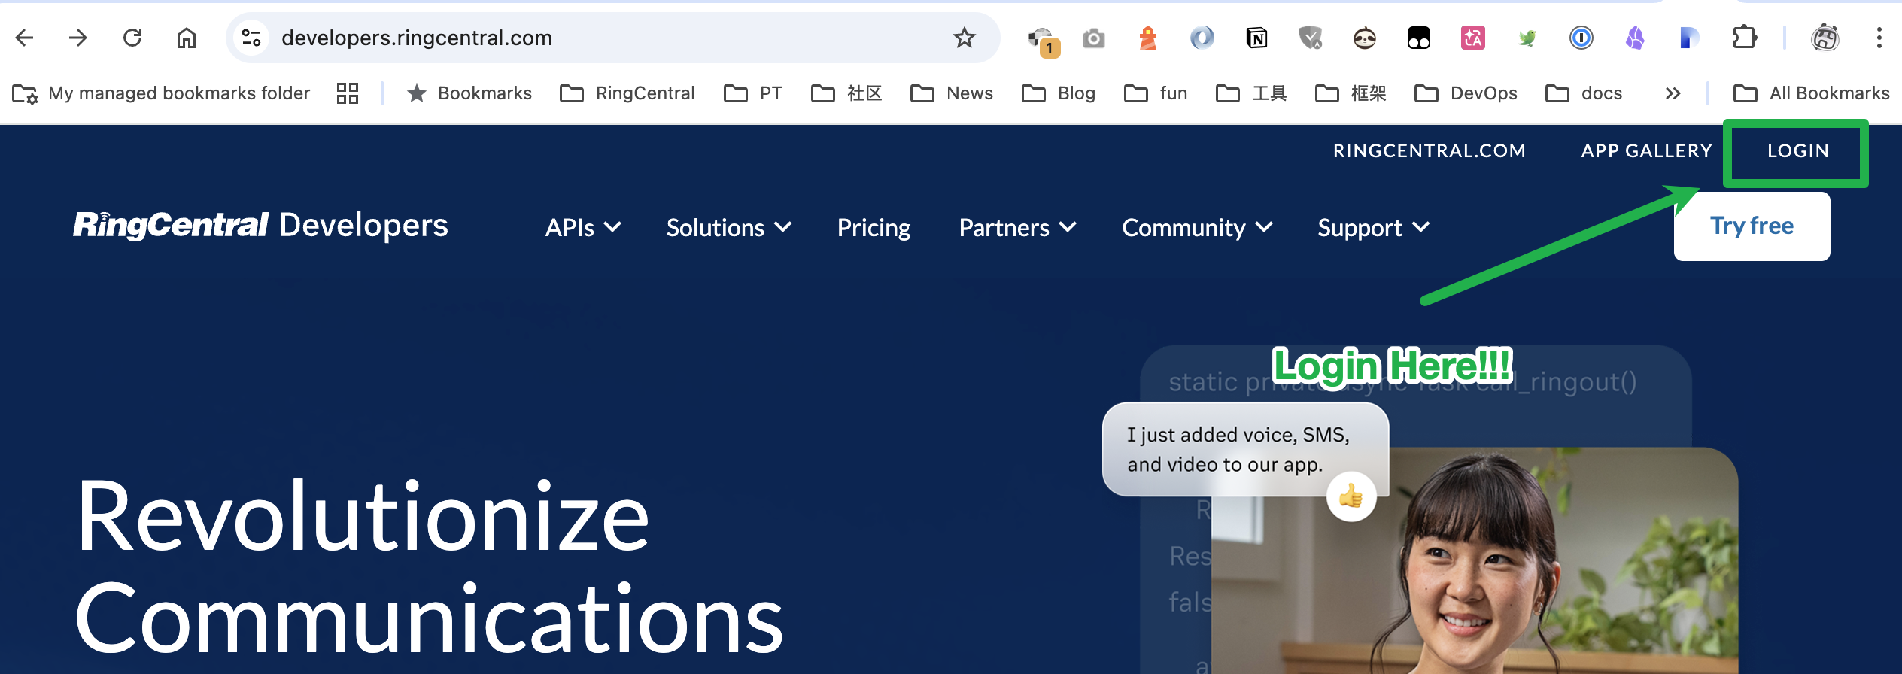Open the Blog bookmarks folder
1902x674 pixels.
point(1059,93)
